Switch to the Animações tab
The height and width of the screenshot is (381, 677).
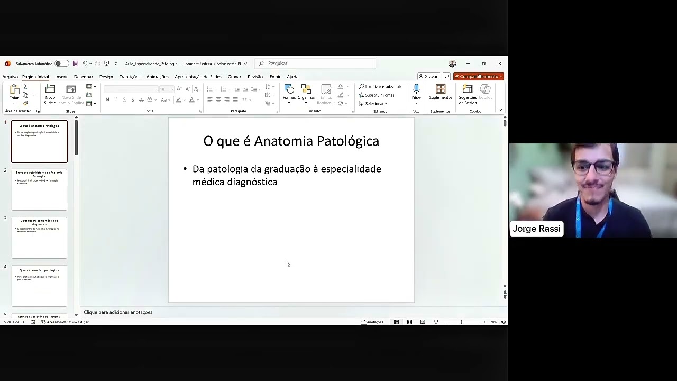pyautogui.click(x=157, y=77)
